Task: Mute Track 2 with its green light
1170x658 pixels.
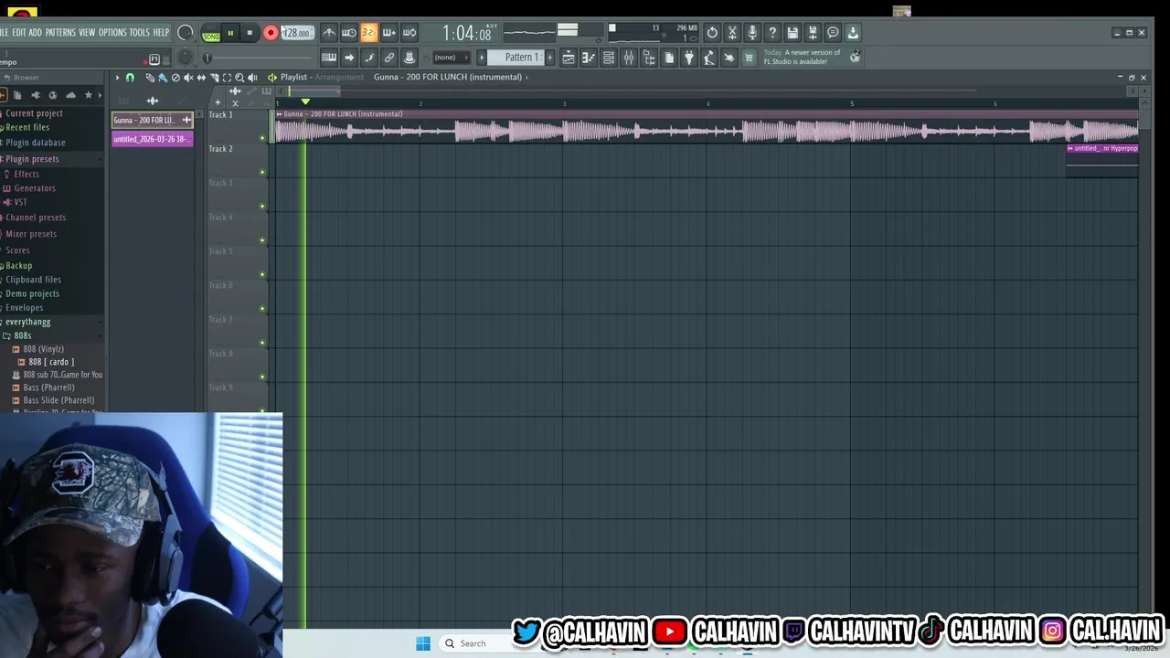Action: (x=262, y=172)
